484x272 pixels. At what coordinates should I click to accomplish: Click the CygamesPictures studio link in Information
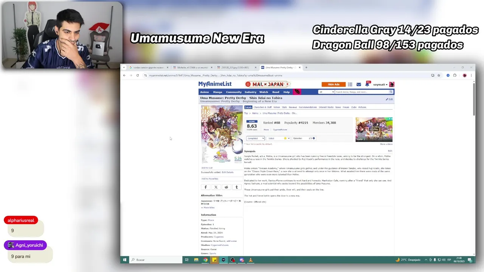(x=220, y=245)
